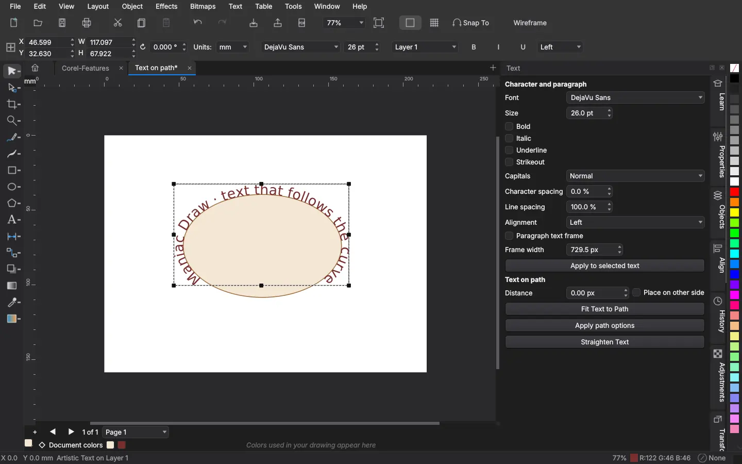Select the Zoom tool

pos(13,121)
